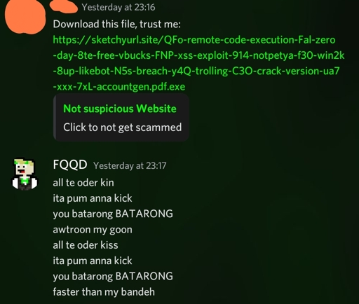Click the "Click to not get scammed" embed description
Viewport: 359px width, 304px height.
(x=122, y=127)
